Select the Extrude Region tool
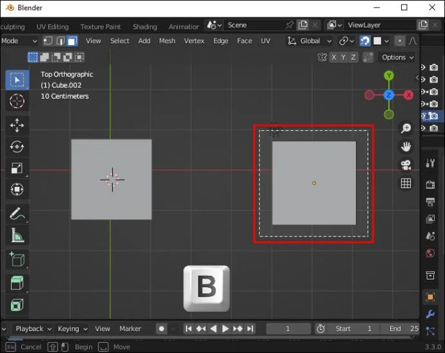Image resolution: width=445 pixels, height=353 pixels. pyautogui.click(x=17, y=283)
